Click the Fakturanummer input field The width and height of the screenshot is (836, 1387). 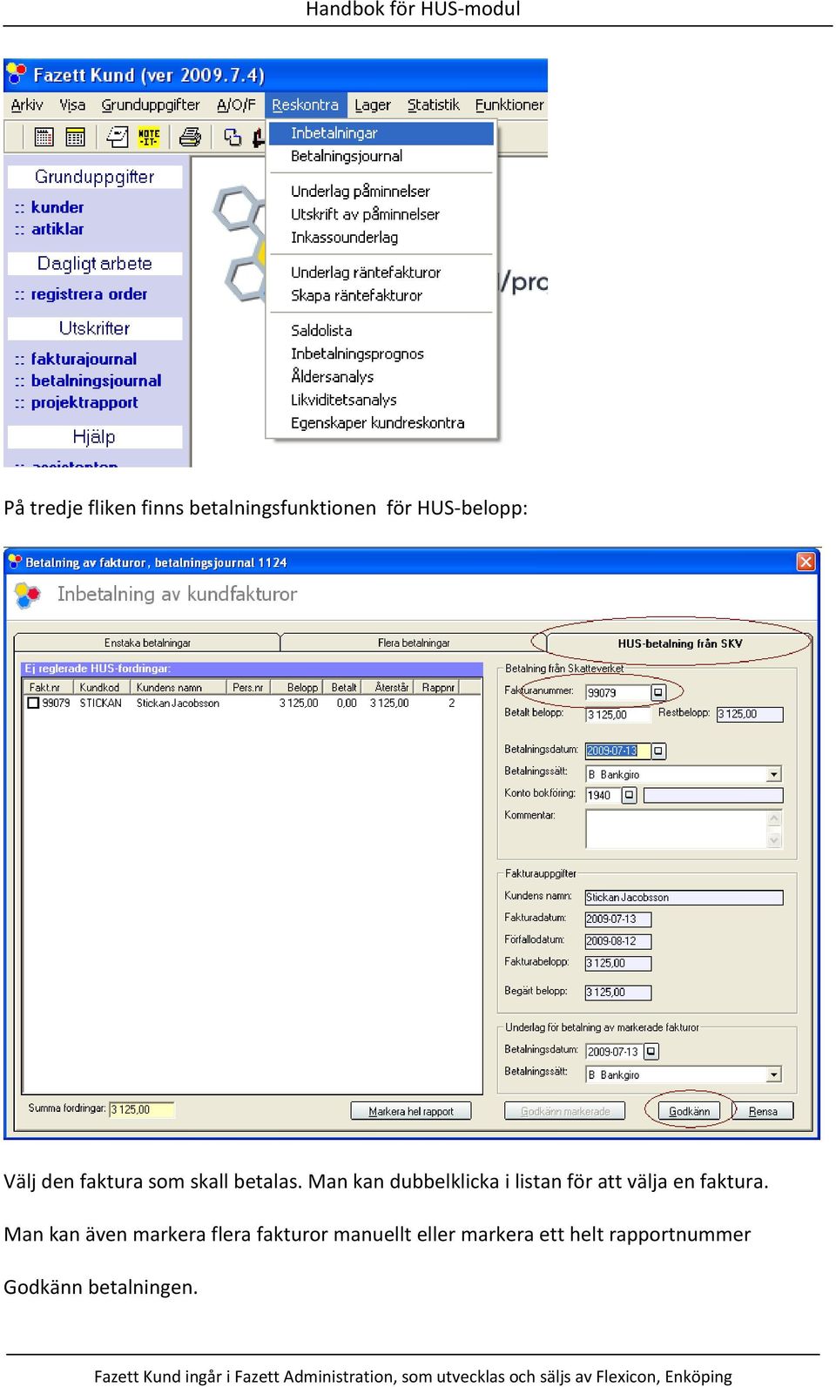(617, 693)
